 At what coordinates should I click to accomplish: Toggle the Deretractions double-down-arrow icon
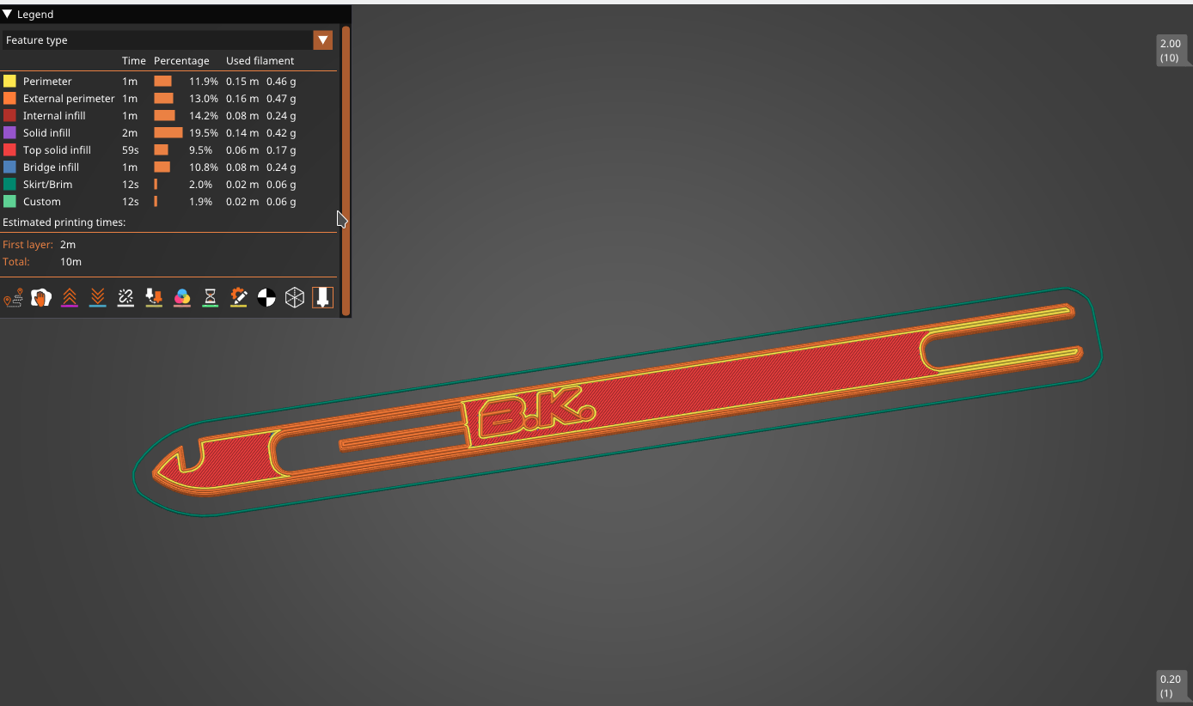tap(97, 298)
